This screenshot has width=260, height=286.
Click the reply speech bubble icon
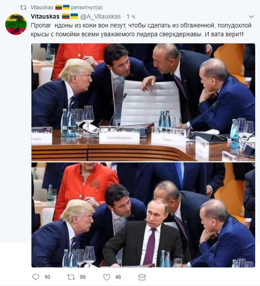pos(35,277)
